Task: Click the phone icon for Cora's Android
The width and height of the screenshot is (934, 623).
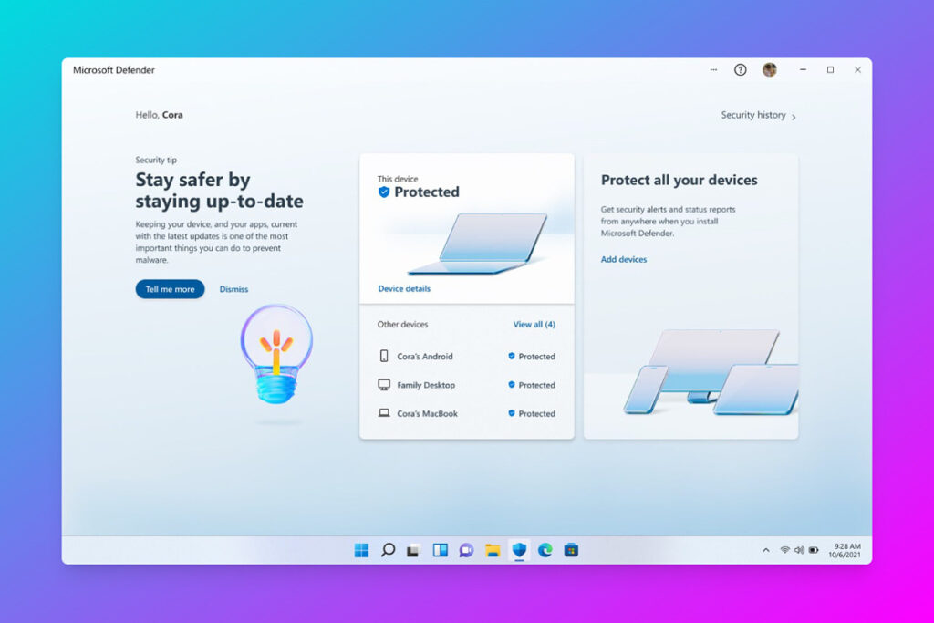Action: pyautogui.click(x=384, y=356)
